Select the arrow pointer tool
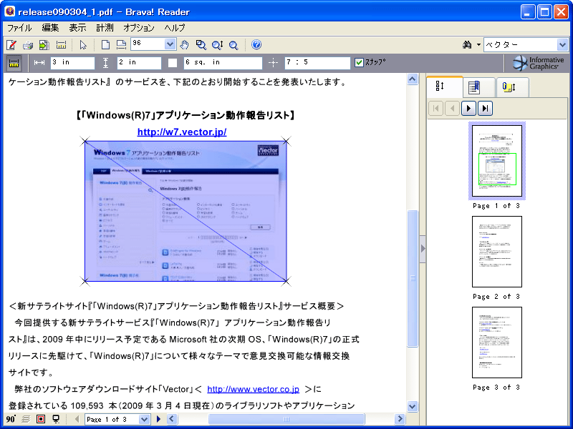Screen dimensions: 573x429 point(83,45)
